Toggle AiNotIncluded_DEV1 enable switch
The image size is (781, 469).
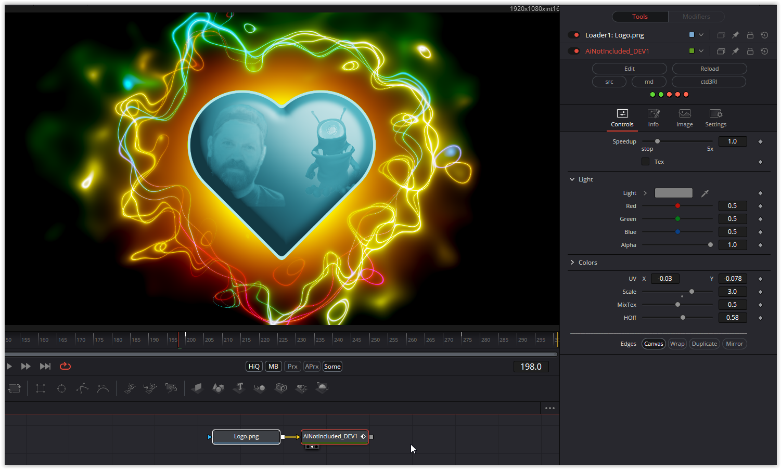point(574,51)
